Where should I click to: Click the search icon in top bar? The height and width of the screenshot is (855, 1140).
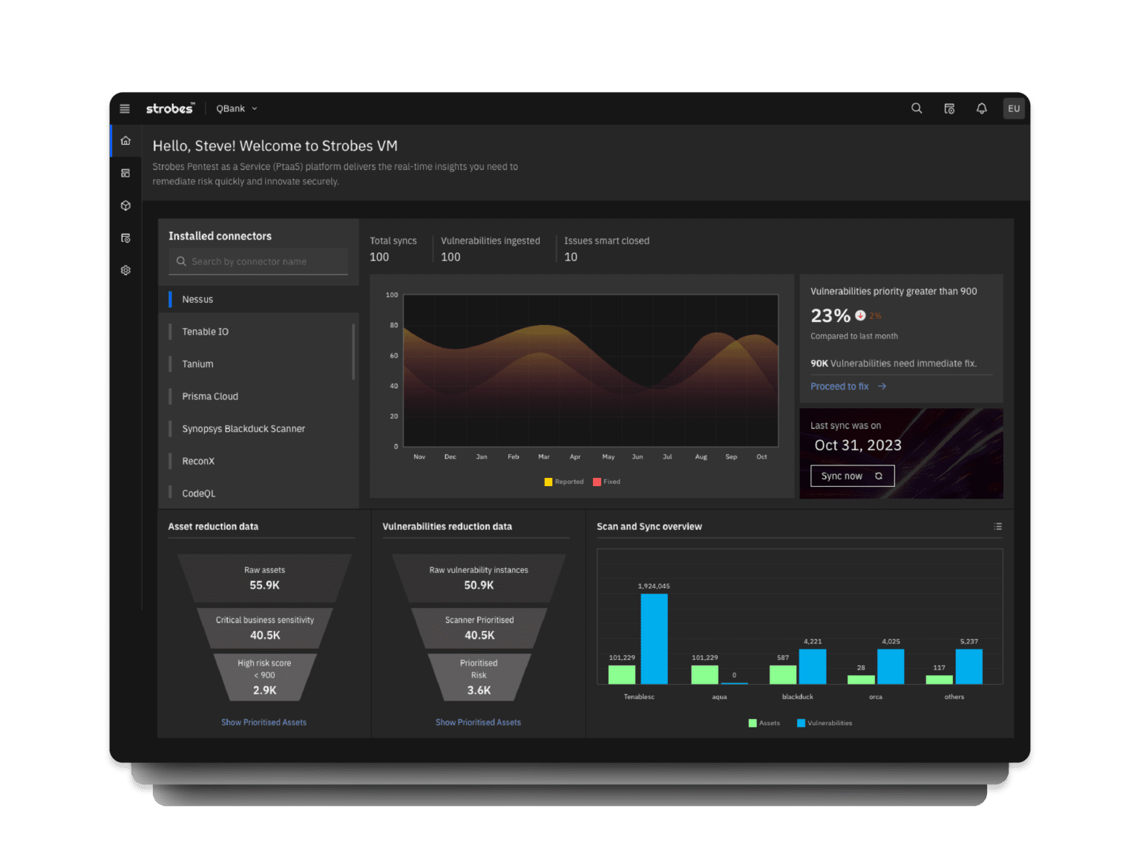917,108
